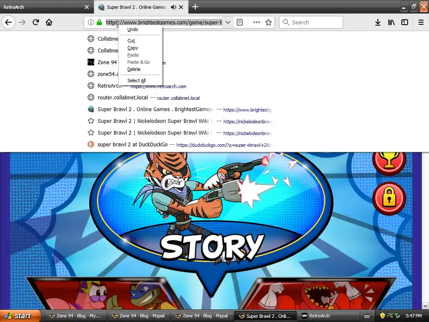Bookmark this page with the star
Screen dimensions: 429x322
pos(269,22)
